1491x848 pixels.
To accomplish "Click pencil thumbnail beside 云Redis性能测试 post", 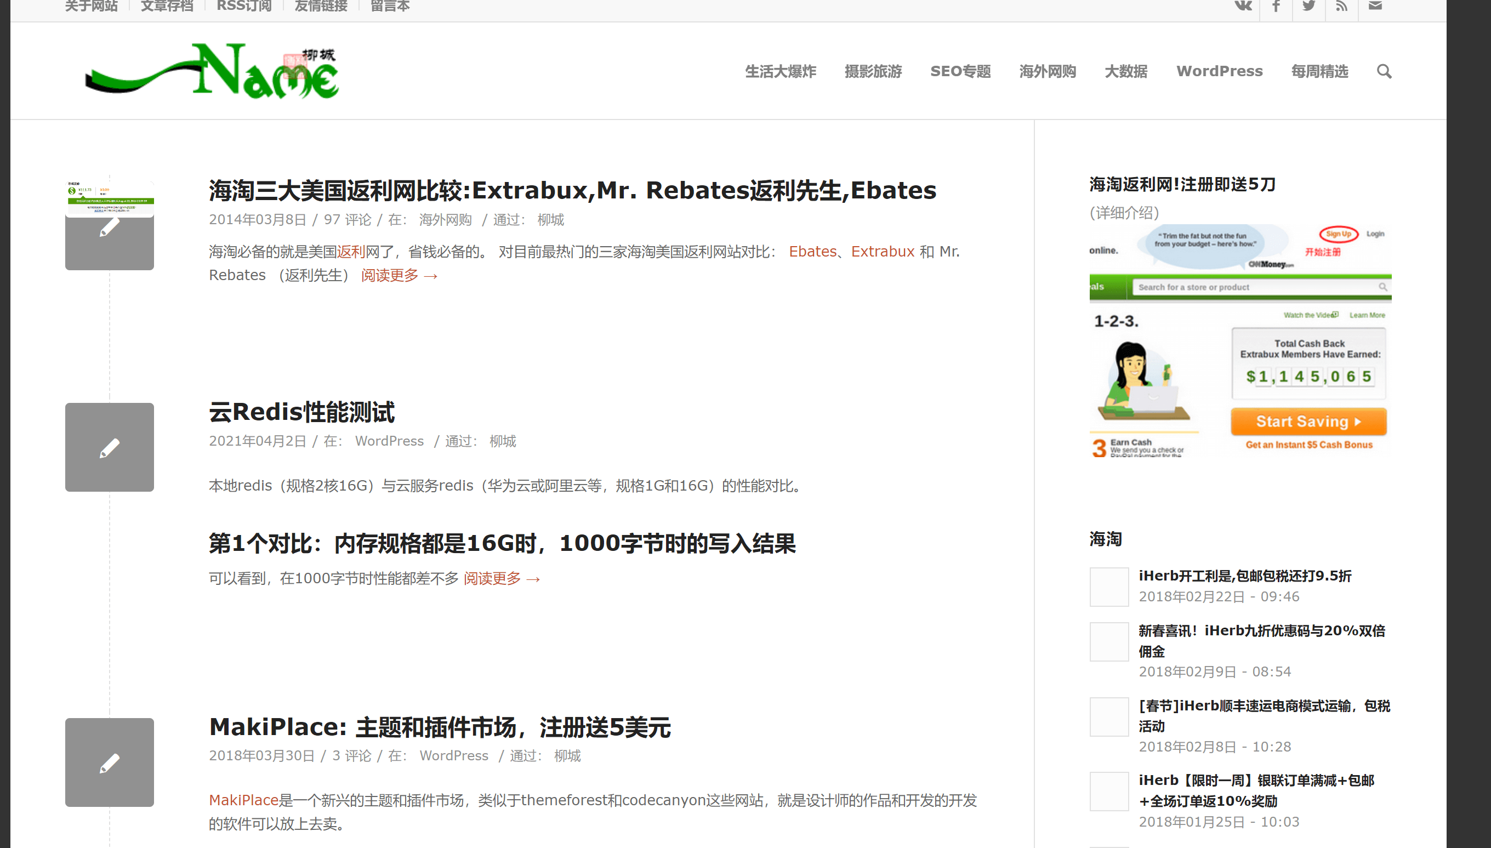I will pyautogui.click(x=110, y=447).
